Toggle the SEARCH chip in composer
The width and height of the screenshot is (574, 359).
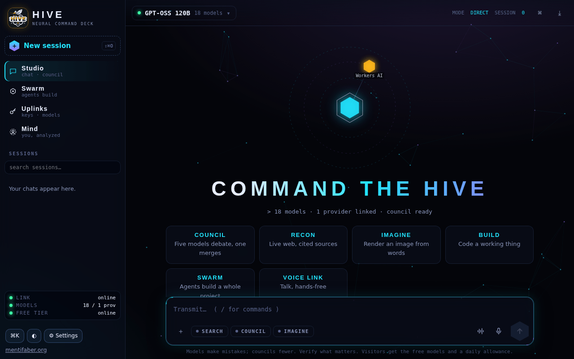209,331
